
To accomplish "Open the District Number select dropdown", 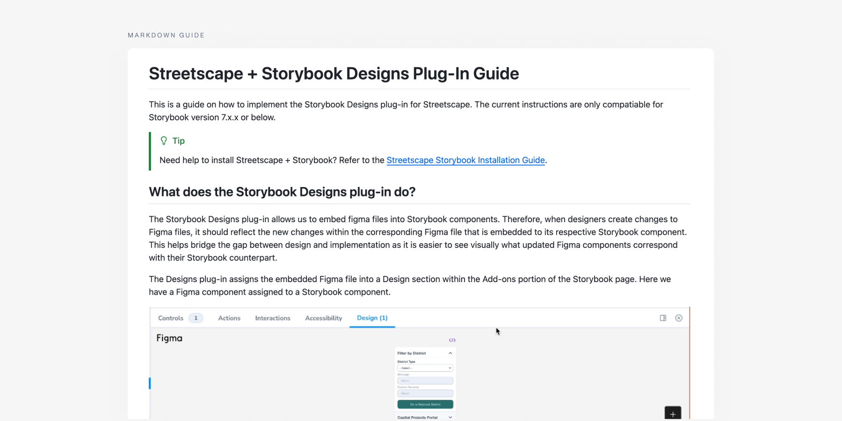I will (x=425, y=393).
